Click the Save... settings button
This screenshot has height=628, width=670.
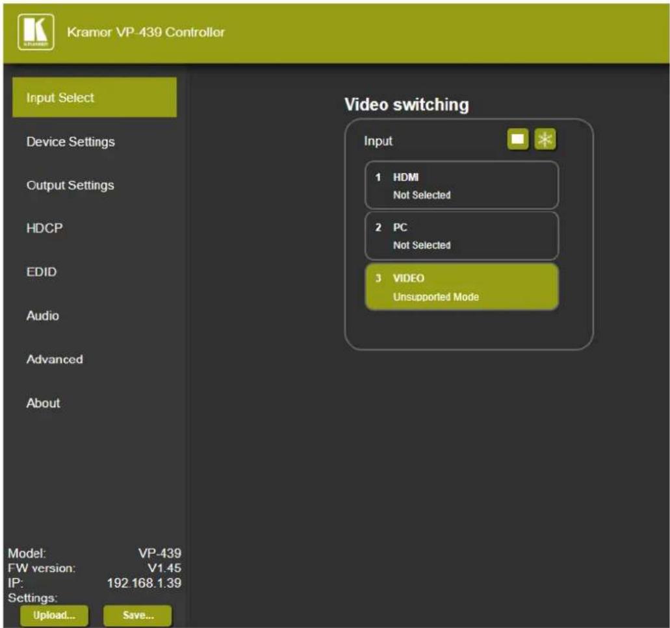(x=138, y=615)
